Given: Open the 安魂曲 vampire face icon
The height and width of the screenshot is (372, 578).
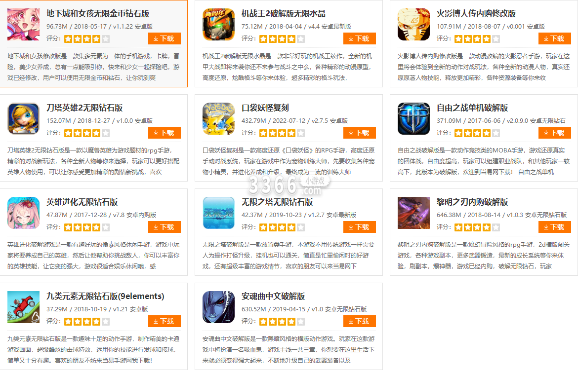Looking at the screenshot, I should [x=218, y=307].
